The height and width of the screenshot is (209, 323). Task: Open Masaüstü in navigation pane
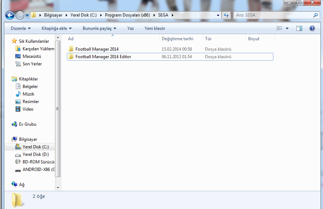click(32, 56)
